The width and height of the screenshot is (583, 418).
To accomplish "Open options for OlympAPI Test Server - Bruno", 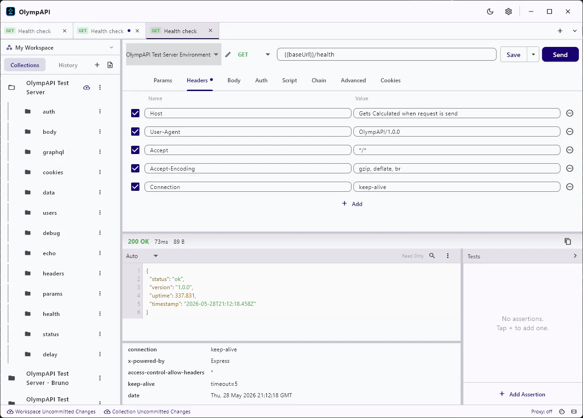I will point(100,378).
